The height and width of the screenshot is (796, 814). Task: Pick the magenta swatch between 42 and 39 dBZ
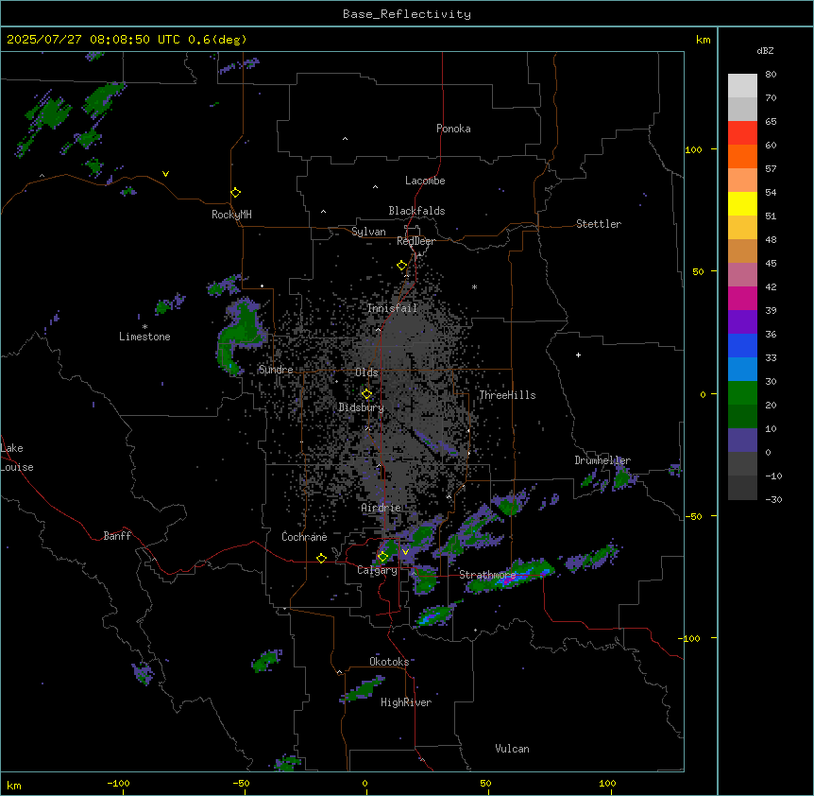(742, 298)
